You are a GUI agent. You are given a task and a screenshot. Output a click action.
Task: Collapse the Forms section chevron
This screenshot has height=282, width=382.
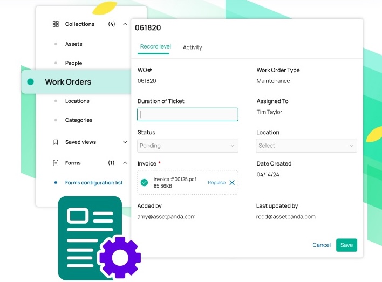pyautogui.click(x=125, y=163)
